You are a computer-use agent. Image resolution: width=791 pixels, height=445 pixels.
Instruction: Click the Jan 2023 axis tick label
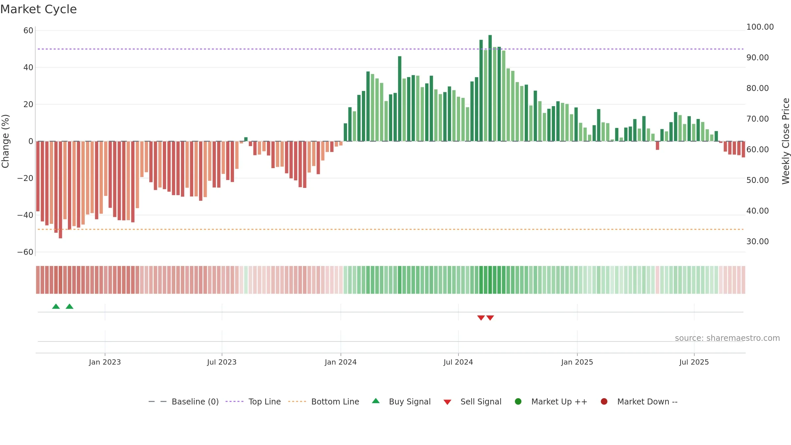click(105, 362)
